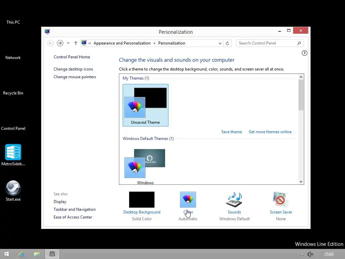Open the Screen Saver settings icon
Screen dimensions: 345x259
click(281, 200)
